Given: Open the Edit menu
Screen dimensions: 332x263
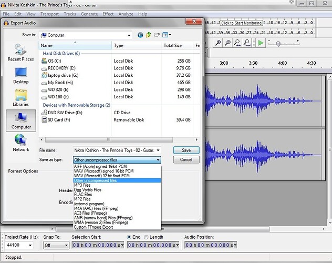Looking at the screenshot, I should [18, 14].
